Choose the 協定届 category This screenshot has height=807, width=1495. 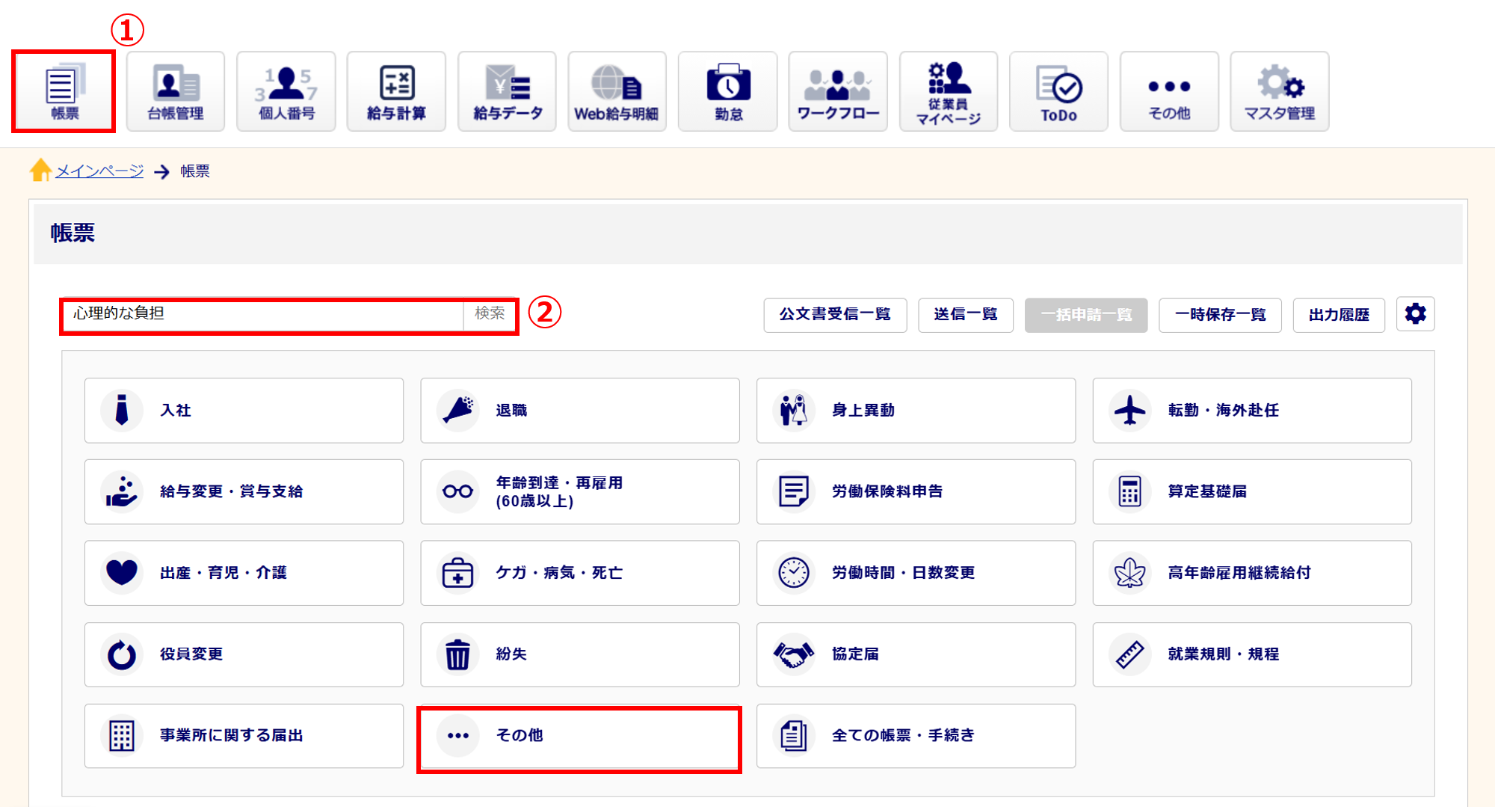(916, 654)
